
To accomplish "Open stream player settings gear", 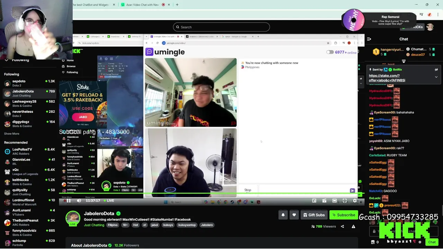I will point(355,201).
